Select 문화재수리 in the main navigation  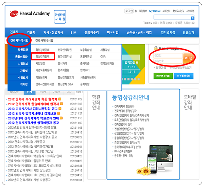coord(91,32)
